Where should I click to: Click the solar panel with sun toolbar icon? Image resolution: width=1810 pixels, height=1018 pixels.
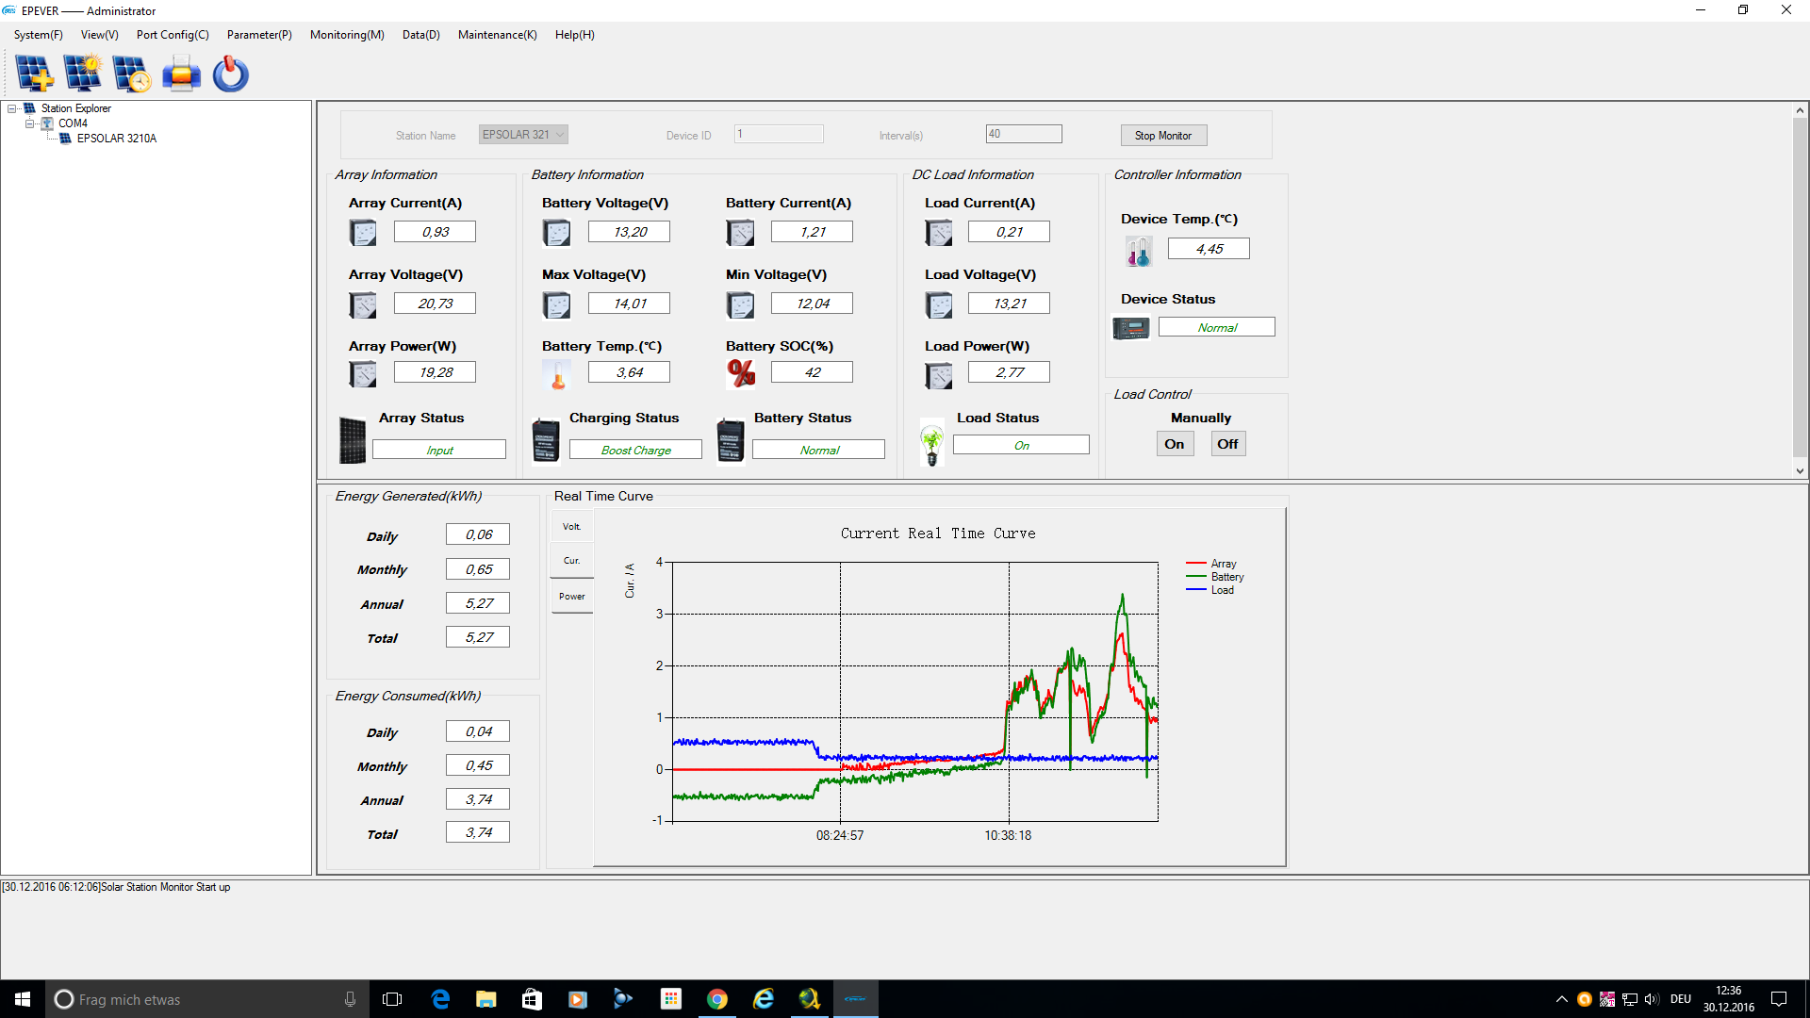tap(83, 74)
